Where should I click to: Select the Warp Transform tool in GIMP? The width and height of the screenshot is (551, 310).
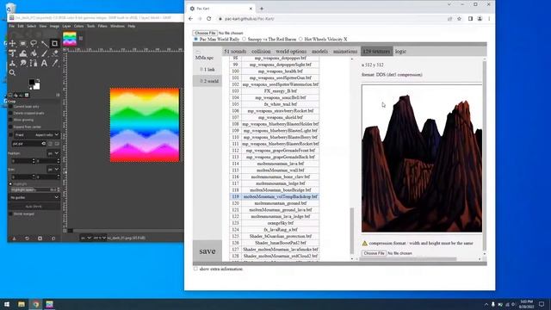click(x=23, y=53)
